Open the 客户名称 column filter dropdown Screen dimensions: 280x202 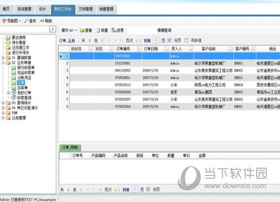pyautogui.click(x=231, y=49)
